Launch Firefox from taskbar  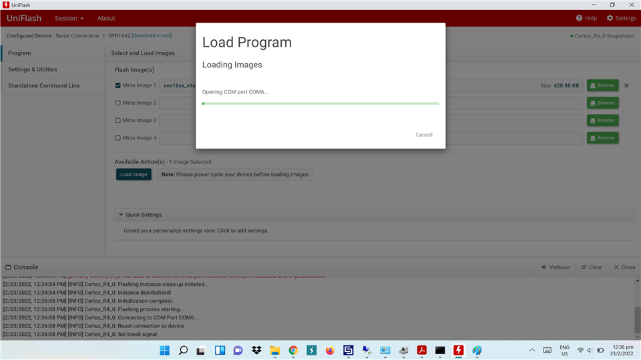pos(330,350)
